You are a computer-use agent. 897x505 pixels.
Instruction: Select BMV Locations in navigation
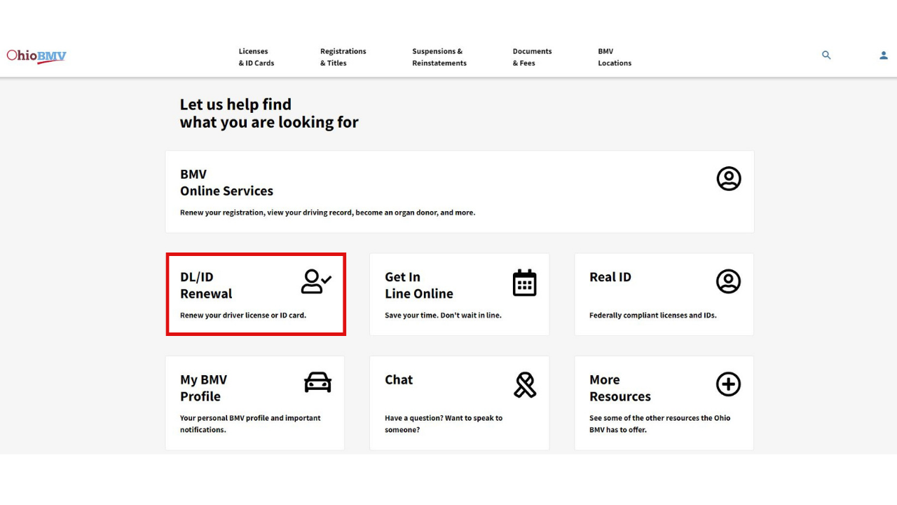click(x=614, y=57)
